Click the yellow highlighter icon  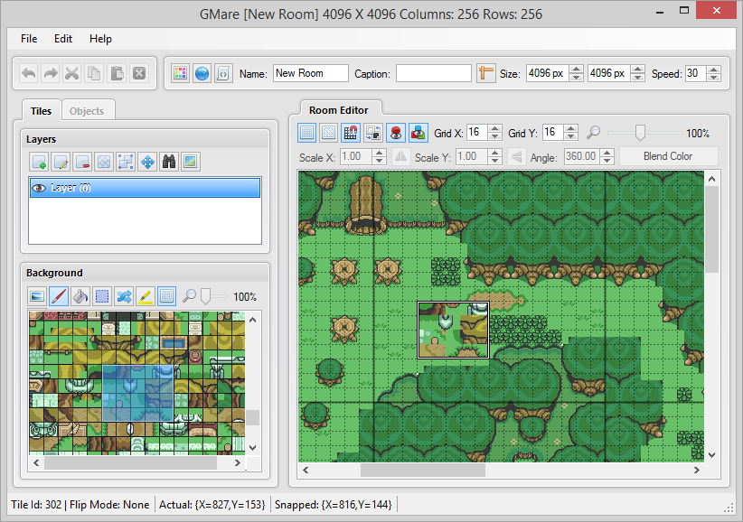tap(146, 297)
